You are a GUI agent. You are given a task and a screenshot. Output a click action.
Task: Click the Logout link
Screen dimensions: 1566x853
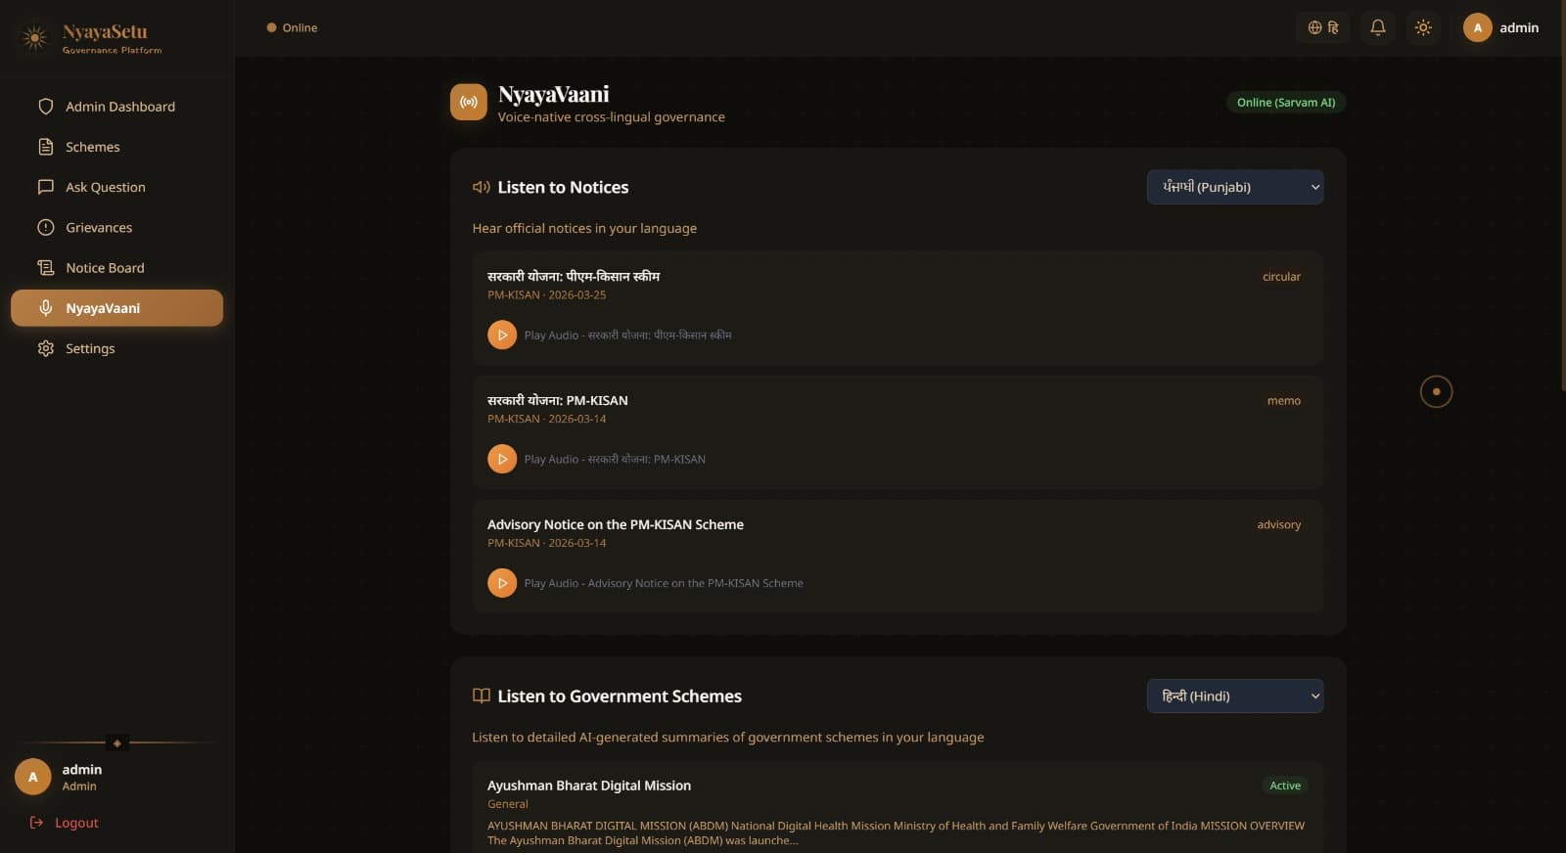[x=65, y=823]
